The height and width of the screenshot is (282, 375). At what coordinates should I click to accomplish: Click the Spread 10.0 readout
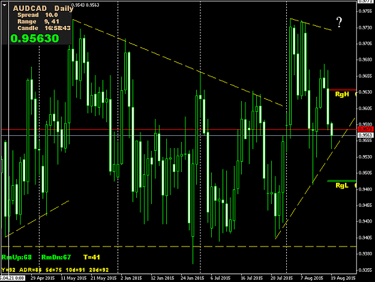[x=38, y=15]
